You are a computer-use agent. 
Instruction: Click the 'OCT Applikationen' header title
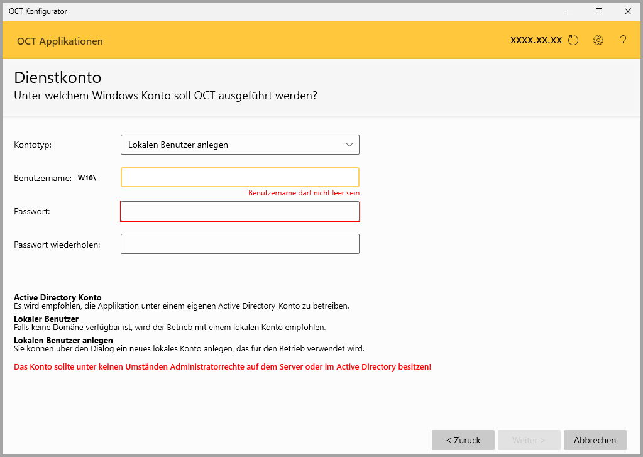60,41
